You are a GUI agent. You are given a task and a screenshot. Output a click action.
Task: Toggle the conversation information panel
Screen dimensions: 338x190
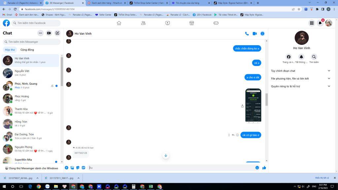[262, 34]
